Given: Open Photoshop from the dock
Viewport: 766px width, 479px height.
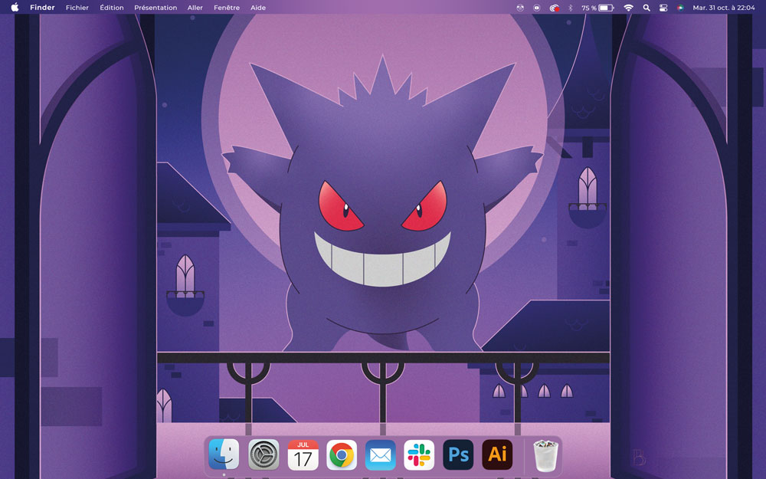Looking at the screenshot, I should point(458,454).
